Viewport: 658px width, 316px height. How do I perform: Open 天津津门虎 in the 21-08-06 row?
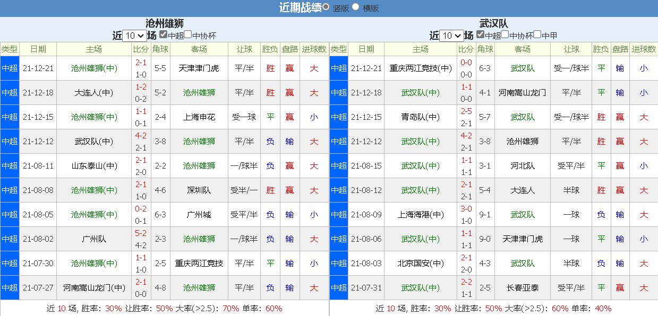tap(523, 239)
